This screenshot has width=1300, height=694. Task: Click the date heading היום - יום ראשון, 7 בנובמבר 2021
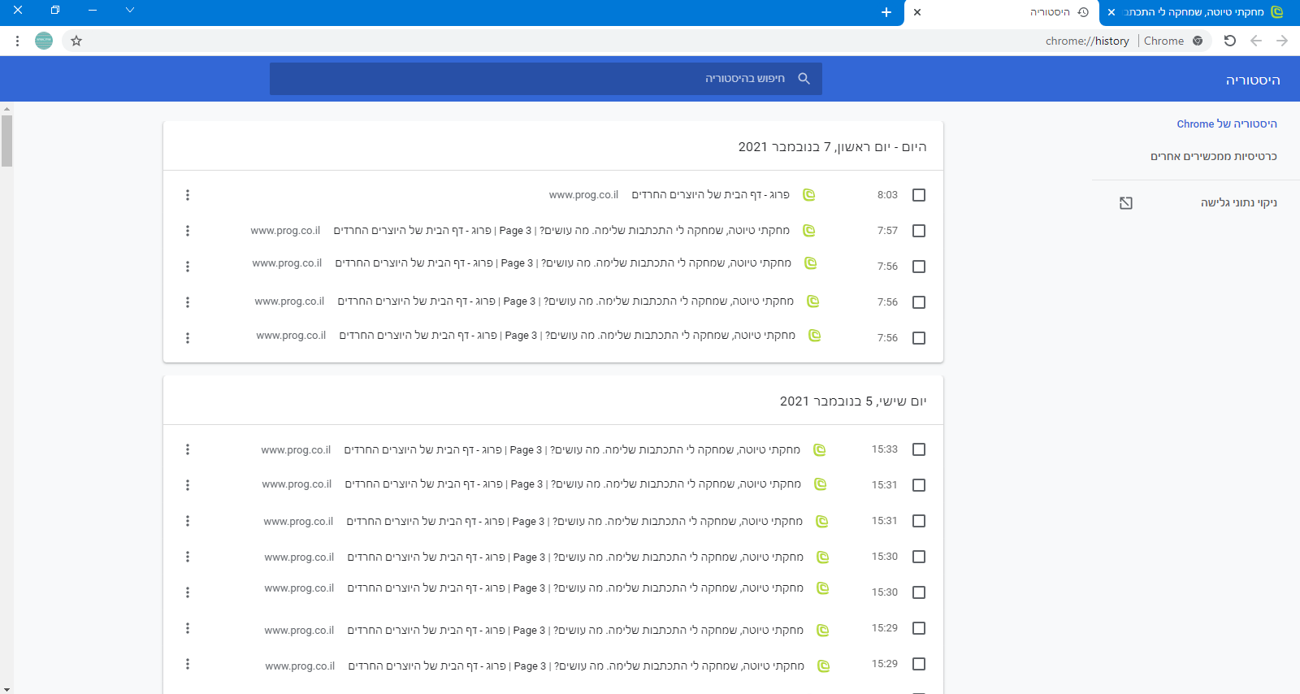[832, 147]
